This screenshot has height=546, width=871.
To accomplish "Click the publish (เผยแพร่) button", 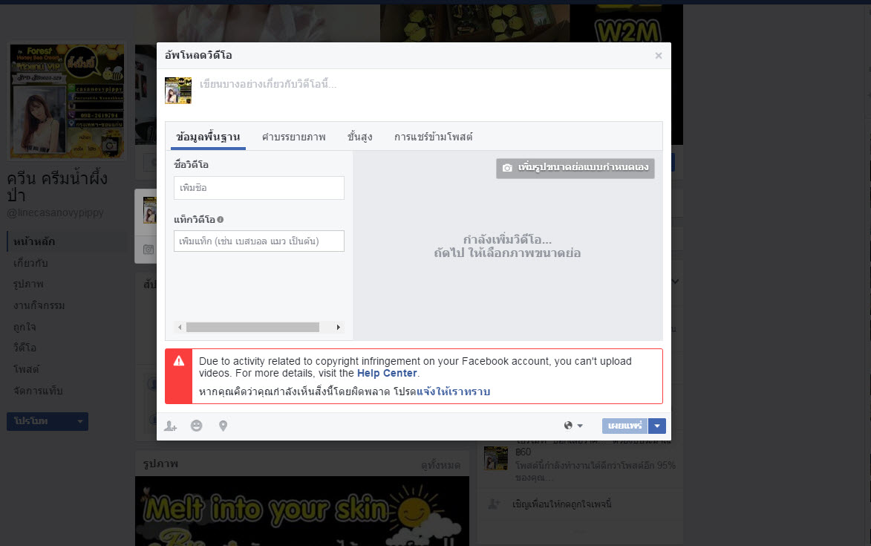I will [x=624, y=426].
